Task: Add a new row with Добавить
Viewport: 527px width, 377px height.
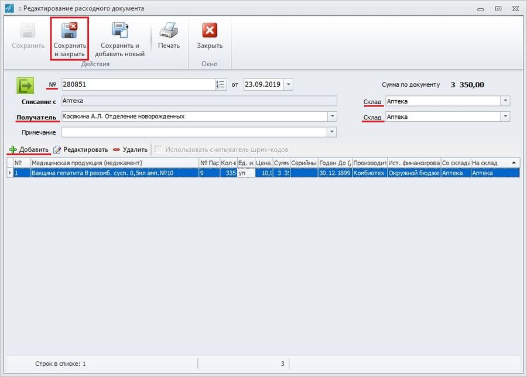Action: pyautogui.click(x=29, y=149)
